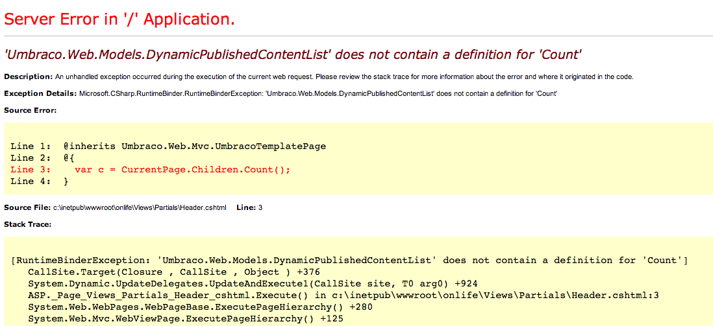Click the 'Source File:' label
Image resolution: width=713 pixels, height=326 pixels.
click(x=27, y=208)
